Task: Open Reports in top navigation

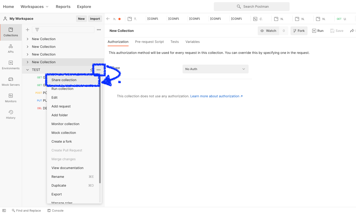Action: coord(63,7)
